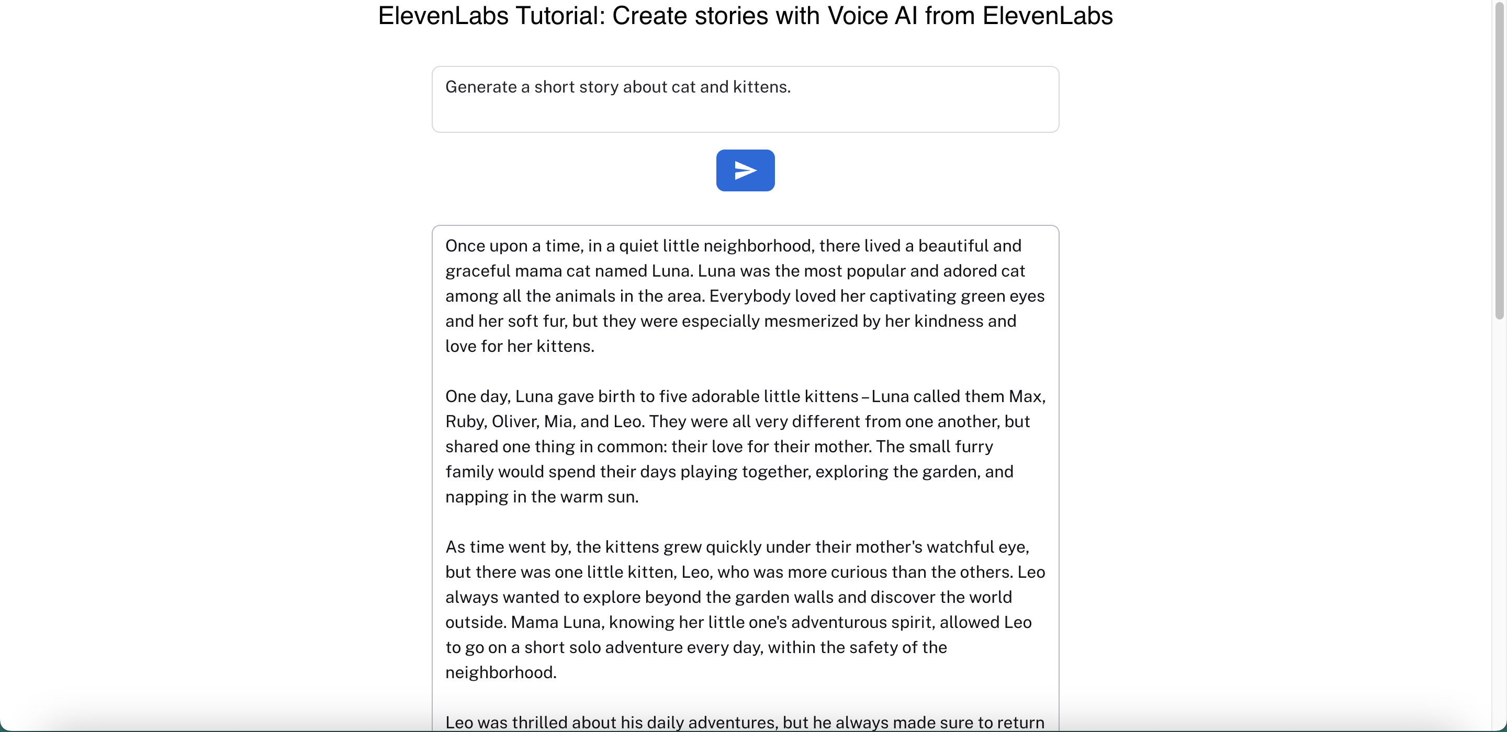Click the word 'neighborhood.' ending third paragraph
Screen dimensions: 1507x732
(x=501, y=673)
